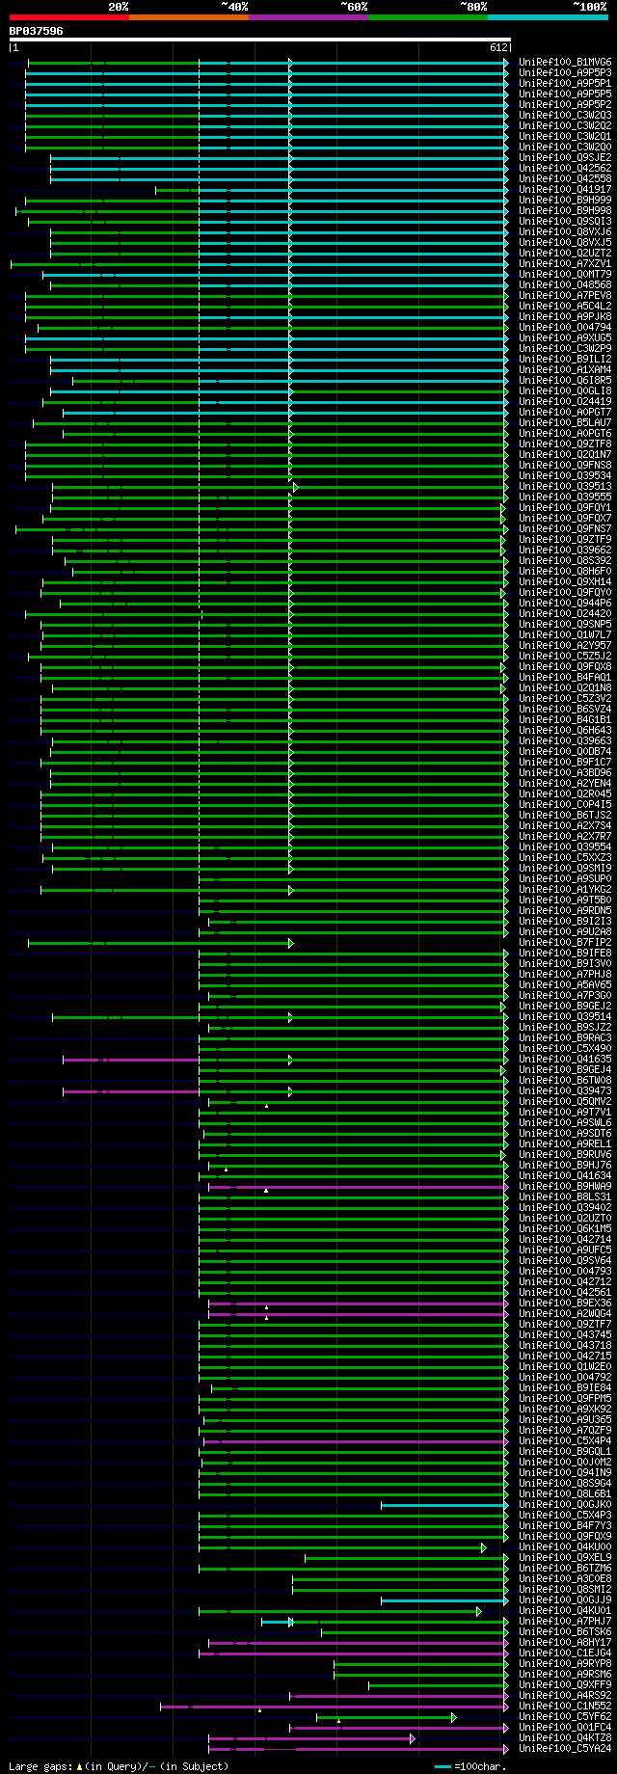This screenshot has width=617, height=1774.
Task: Select the UniRef100_Q944P6 label
Action: click(x=565, y=603)
